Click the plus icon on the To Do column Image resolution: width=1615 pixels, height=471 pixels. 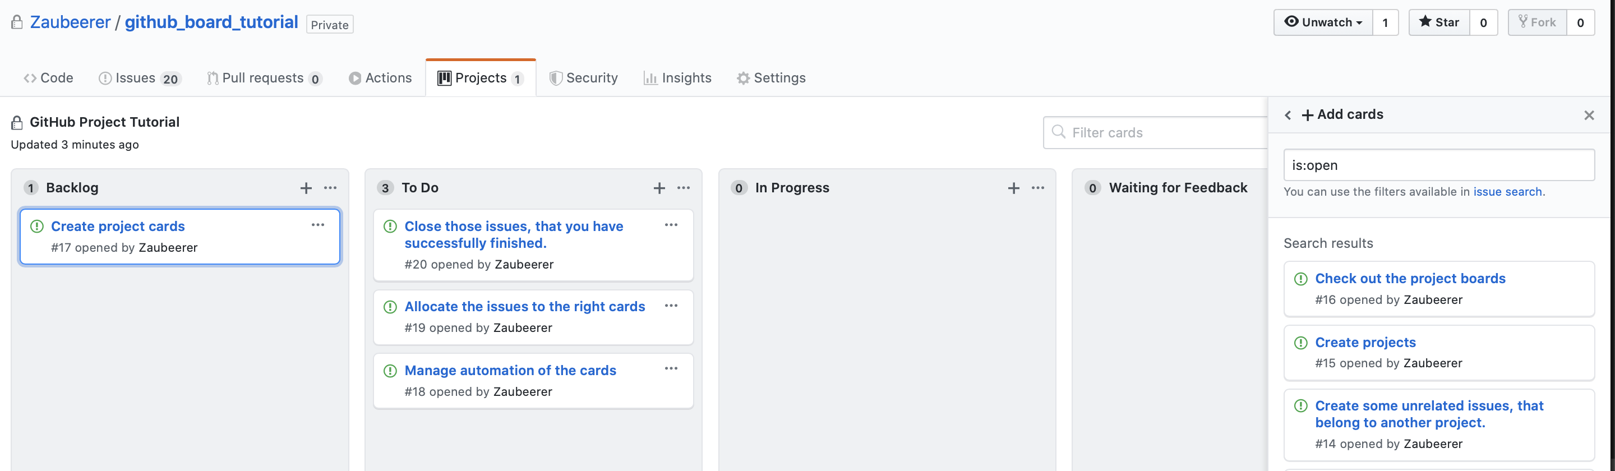(659, 187)
